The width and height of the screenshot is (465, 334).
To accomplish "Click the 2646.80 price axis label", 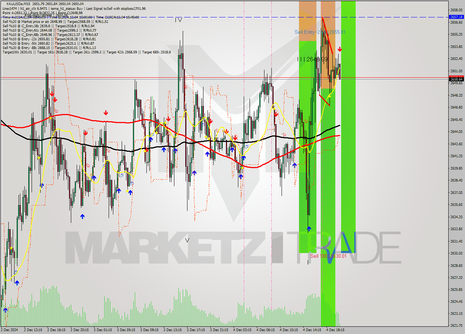I will 456,107.
